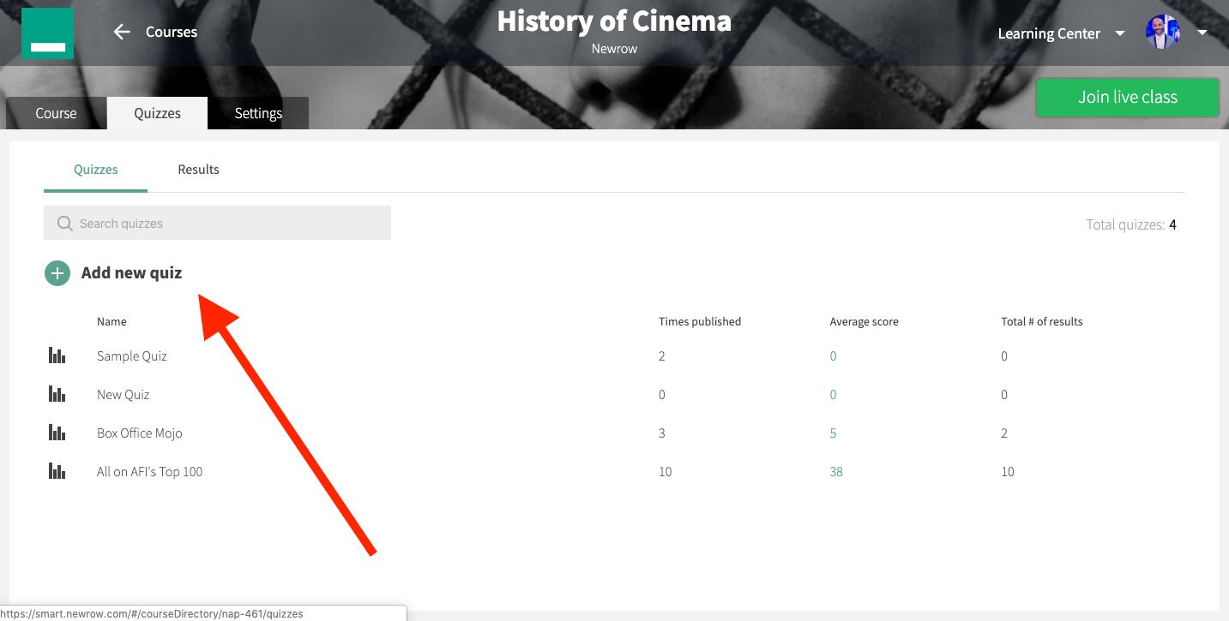
Task: Click the search magnifier icon
Action: pos(64,224)
